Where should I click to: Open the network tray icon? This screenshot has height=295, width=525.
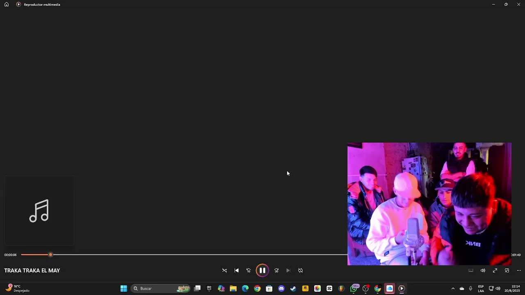coord(491,288)
